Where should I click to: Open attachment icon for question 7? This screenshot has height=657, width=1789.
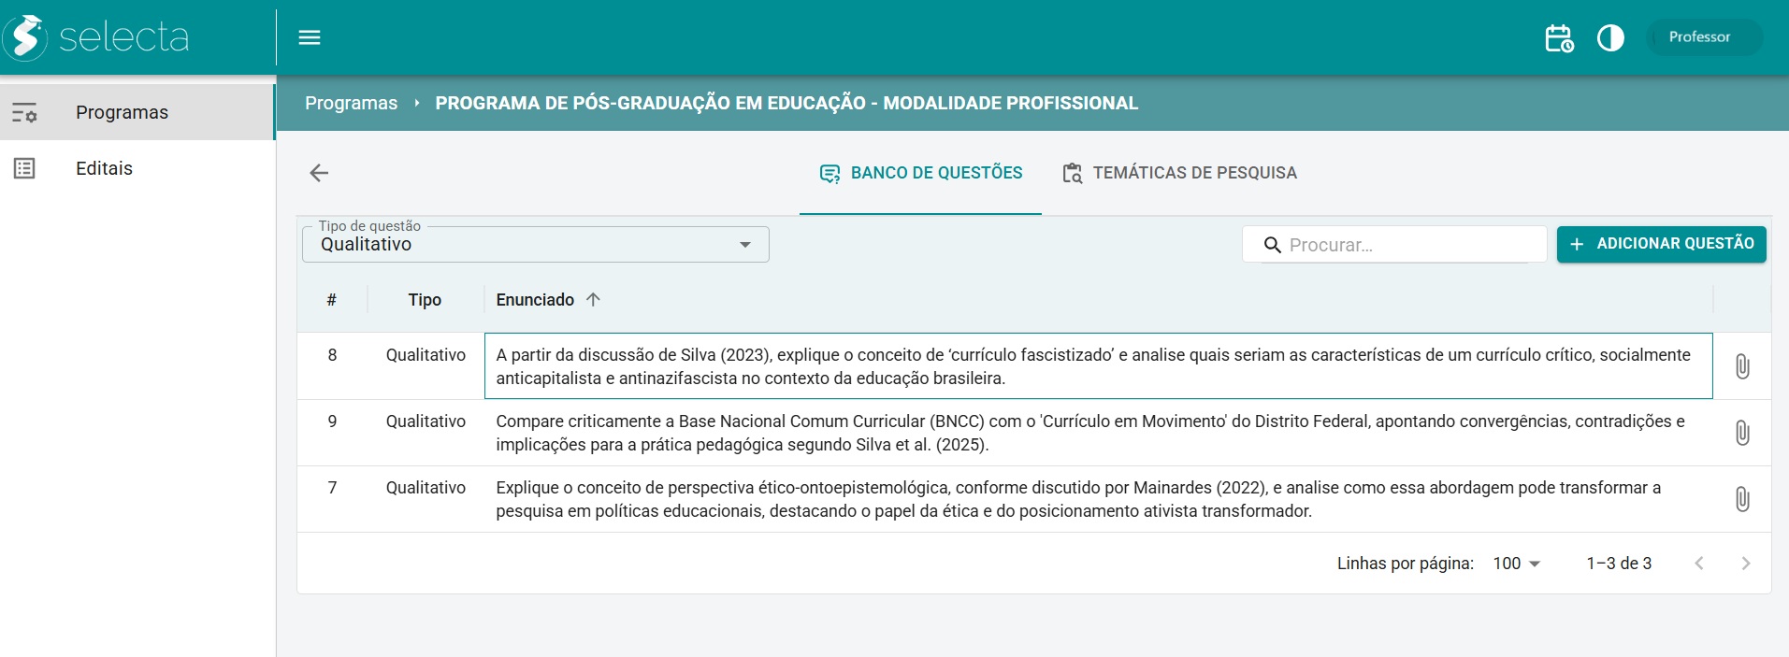pyautogui.click(x=1742, y=499)
